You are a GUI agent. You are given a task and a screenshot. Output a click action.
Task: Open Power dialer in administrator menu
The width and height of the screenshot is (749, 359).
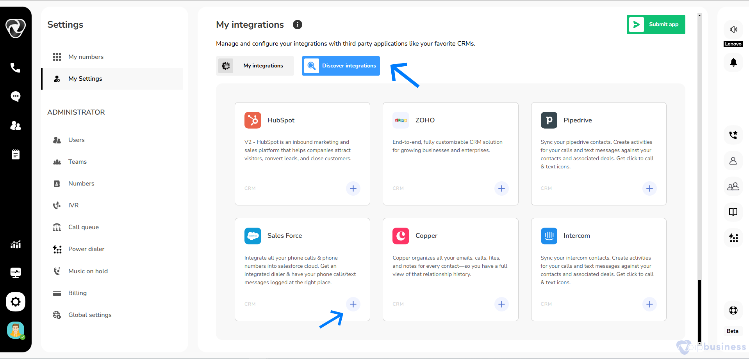(112, 249)
